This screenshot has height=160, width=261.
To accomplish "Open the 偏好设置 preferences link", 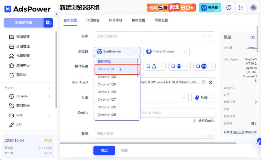I will pyautogui.click(x=239, y=132).
